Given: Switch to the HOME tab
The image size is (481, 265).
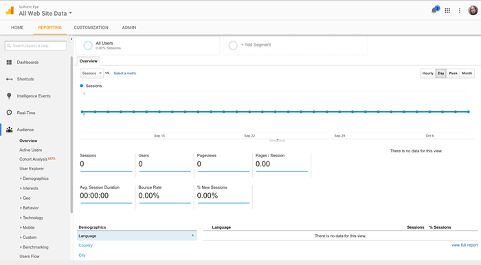Looking at the screenshot, I should click(17, 27).
